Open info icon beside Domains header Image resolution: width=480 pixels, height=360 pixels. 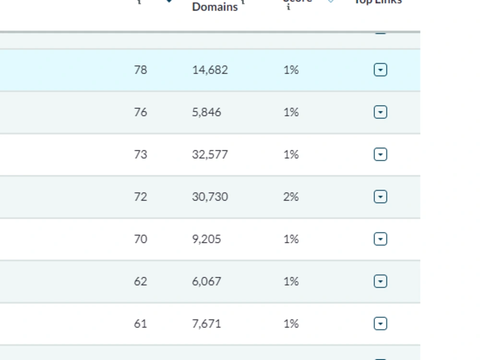tap(243, 2)
